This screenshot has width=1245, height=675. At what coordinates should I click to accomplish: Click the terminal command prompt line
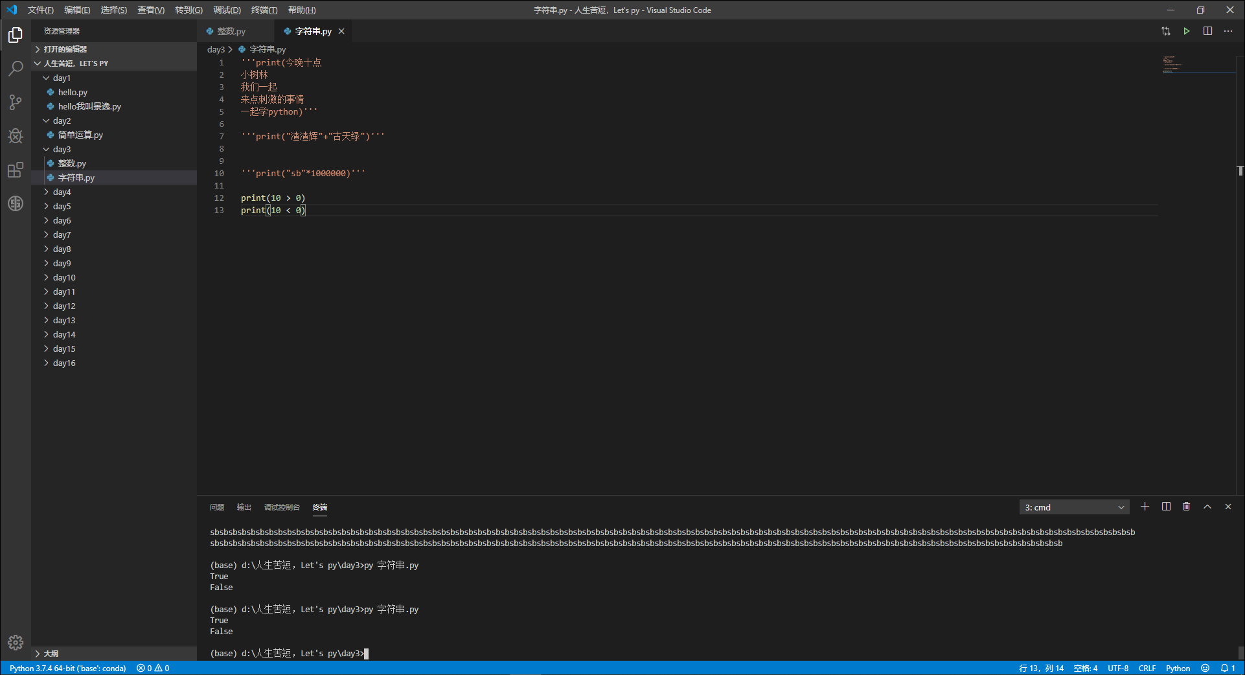[x=289, y=654]
